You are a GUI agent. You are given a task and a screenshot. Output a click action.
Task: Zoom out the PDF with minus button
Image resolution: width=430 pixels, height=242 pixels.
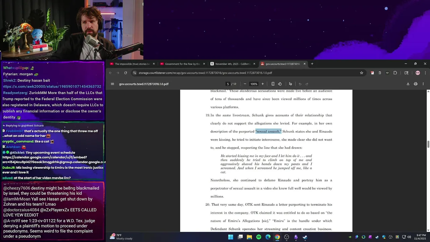pos(245,84)
